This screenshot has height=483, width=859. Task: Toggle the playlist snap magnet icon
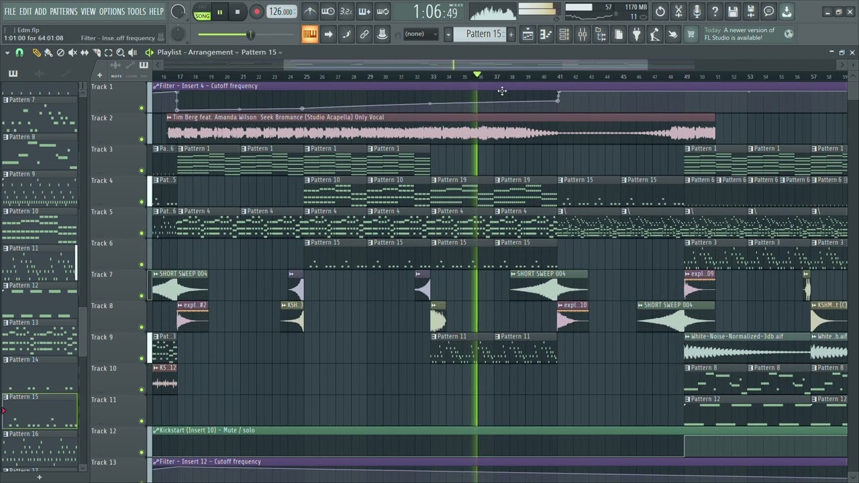[x=19, y=52]
